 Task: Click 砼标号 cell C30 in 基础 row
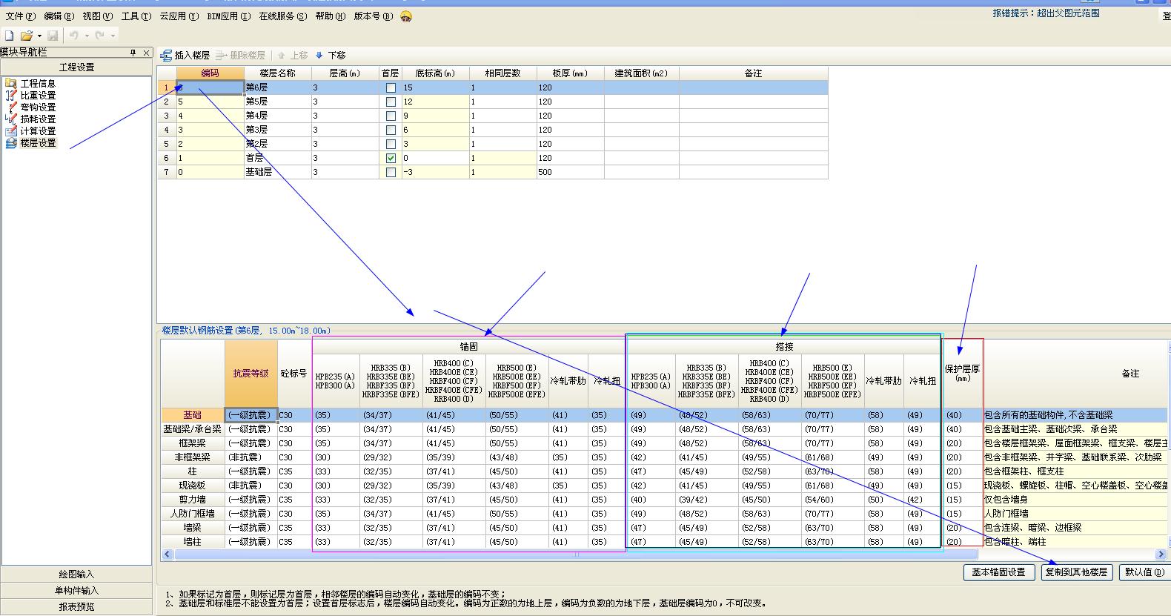coord(294,415)
